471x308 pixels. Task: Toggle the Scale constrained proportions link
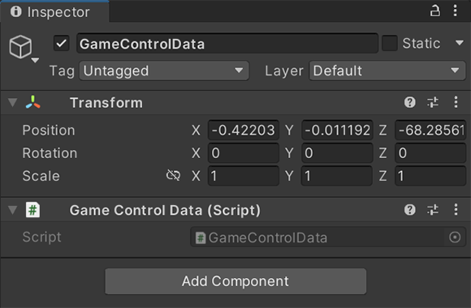173,175
